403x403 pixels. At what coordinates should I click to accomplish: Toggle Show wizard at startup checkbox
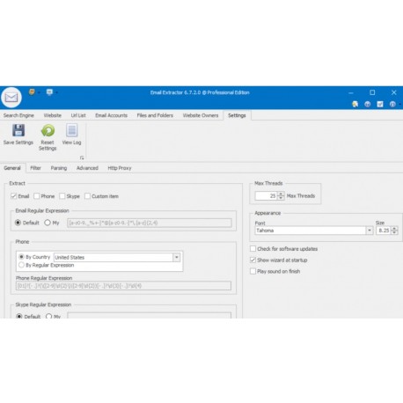(253, 260)
